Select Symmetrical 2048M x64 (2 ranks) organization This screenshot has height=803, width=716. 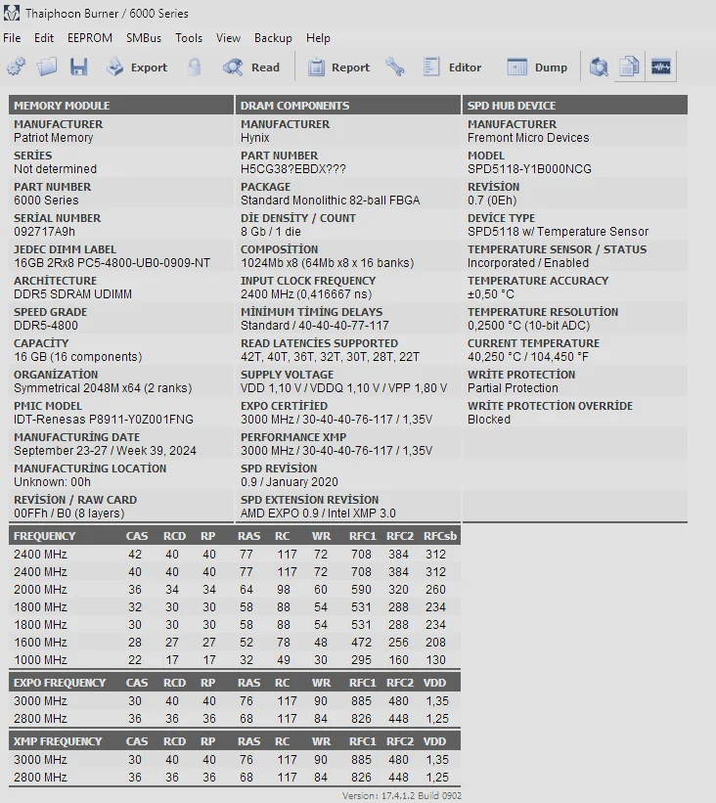tap(103, 387)
